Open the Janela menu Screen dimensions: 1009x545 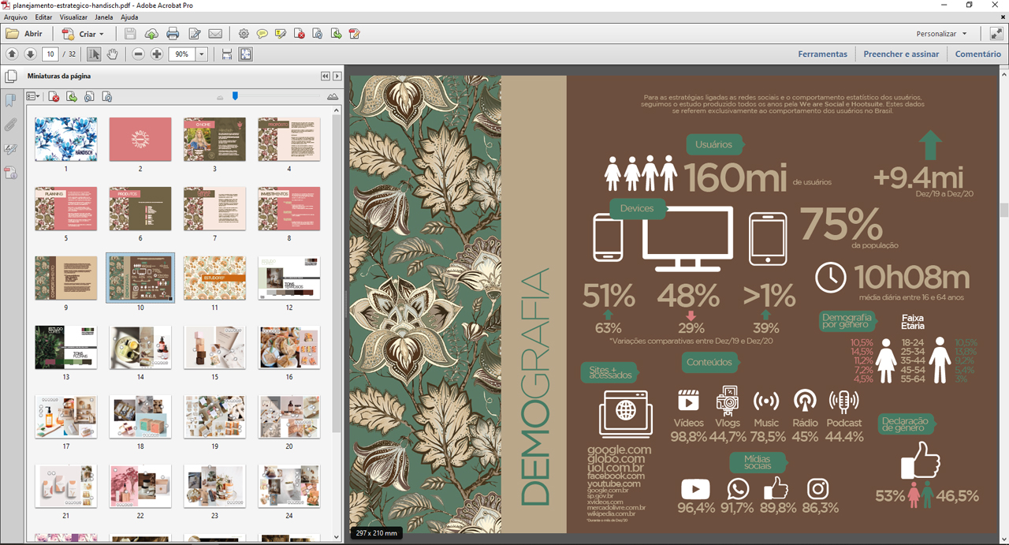click(x=103, y=17)
